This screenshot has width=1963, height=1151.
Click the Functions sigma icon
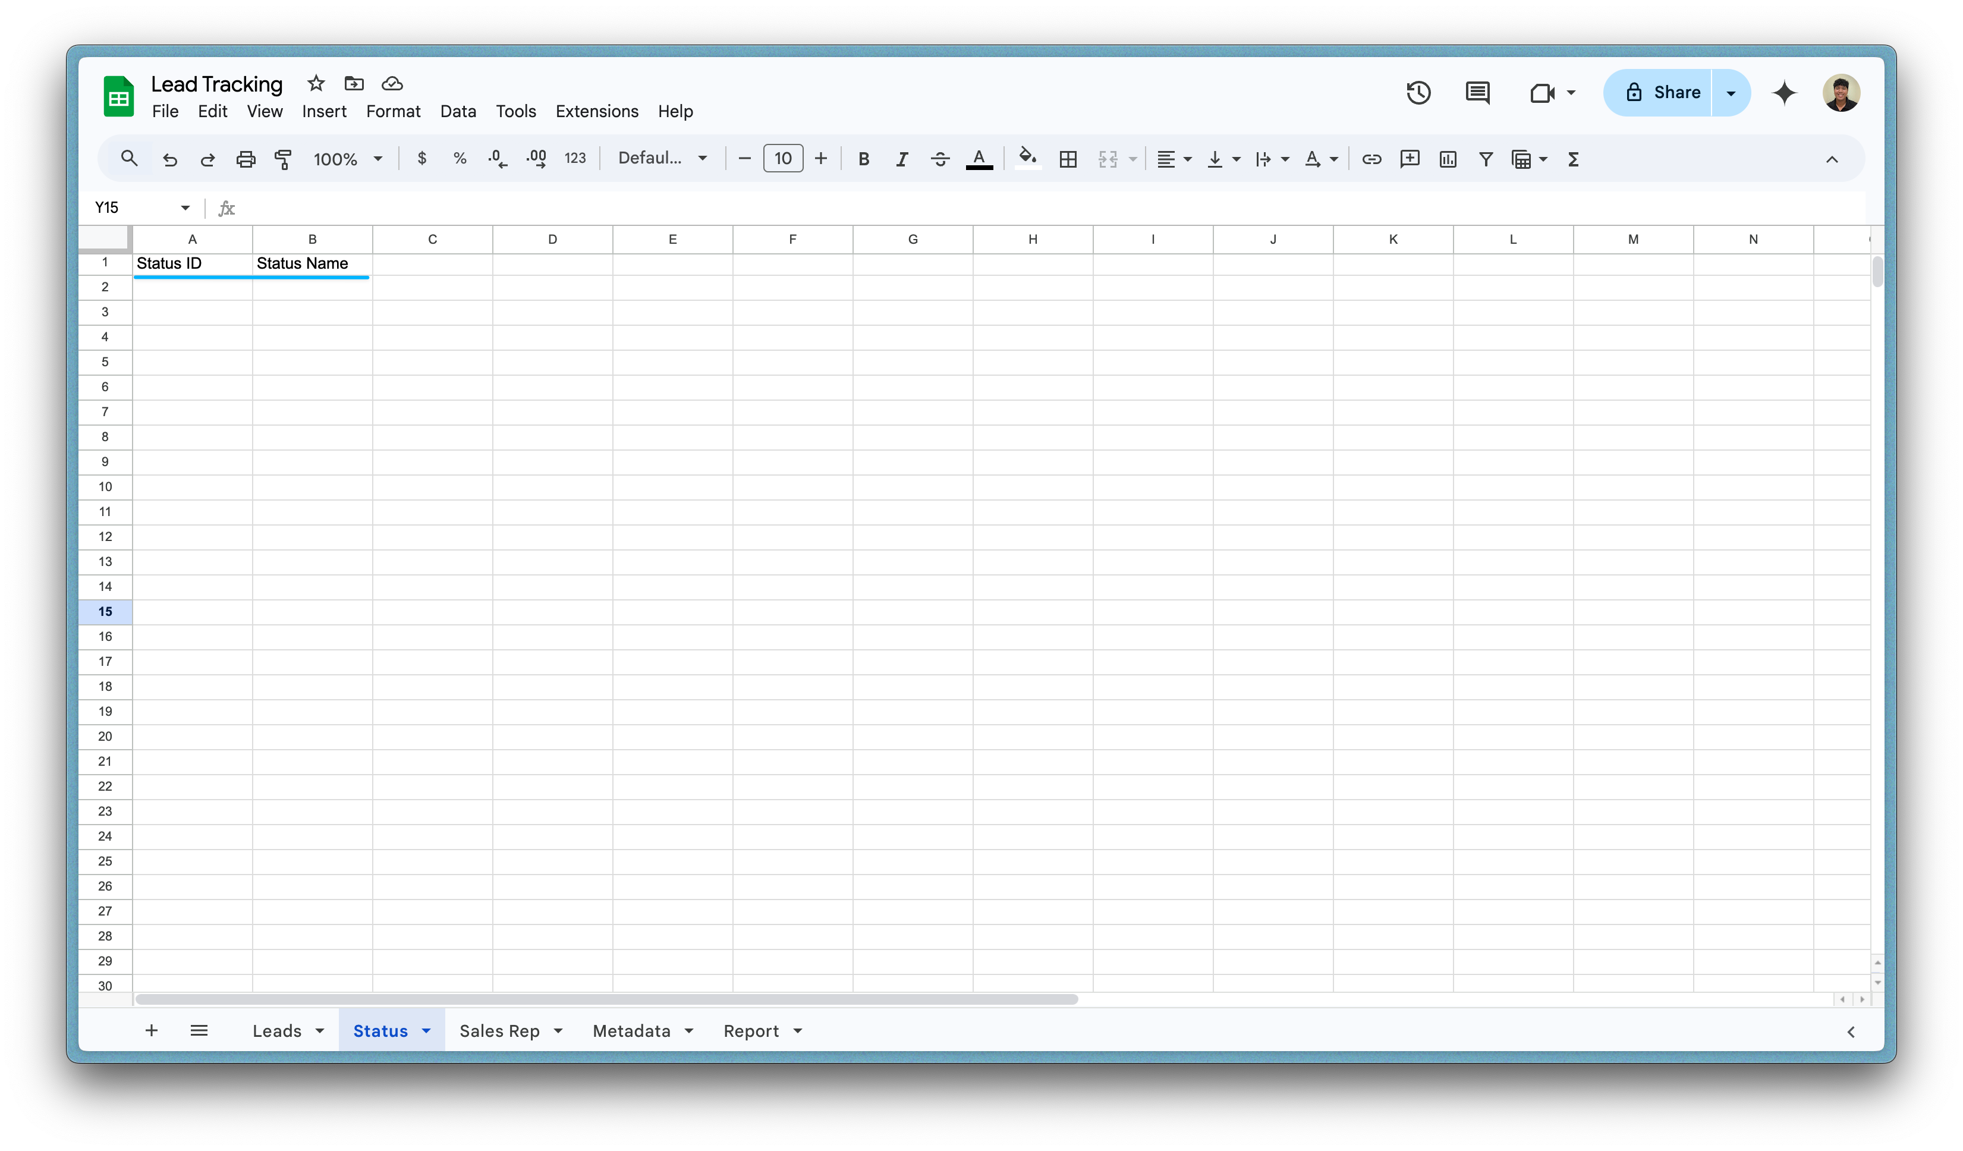(x=1573, y=160)
